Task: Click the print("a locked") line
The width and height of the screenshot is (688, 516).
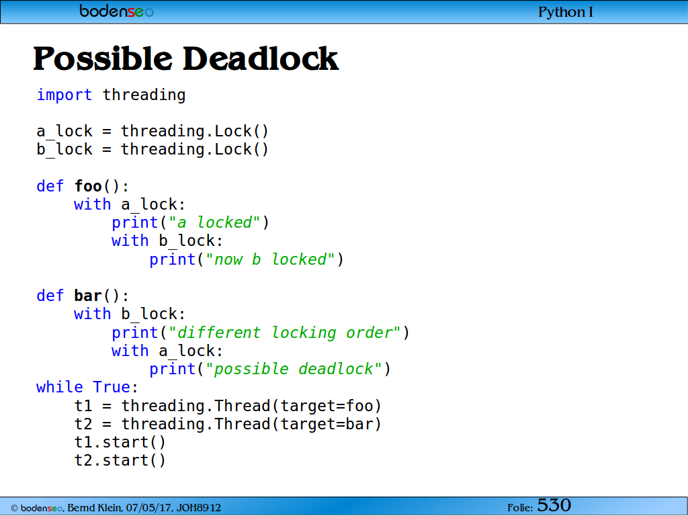Action: (190, 222)
